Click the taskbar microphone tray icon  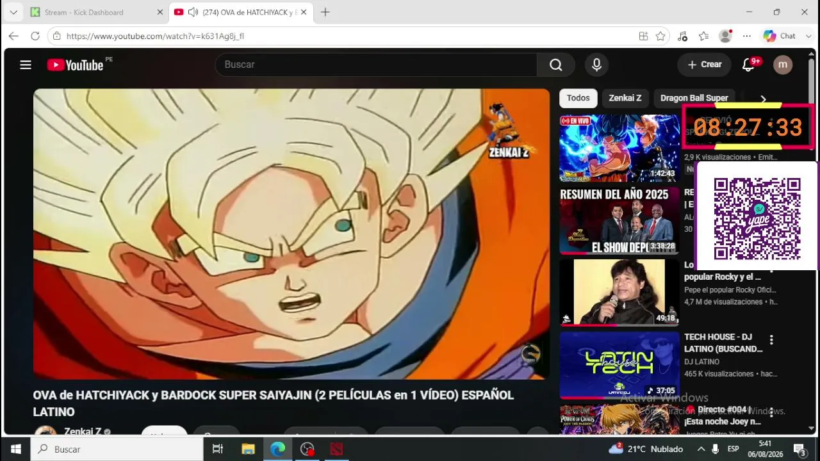tap(716, 449)
